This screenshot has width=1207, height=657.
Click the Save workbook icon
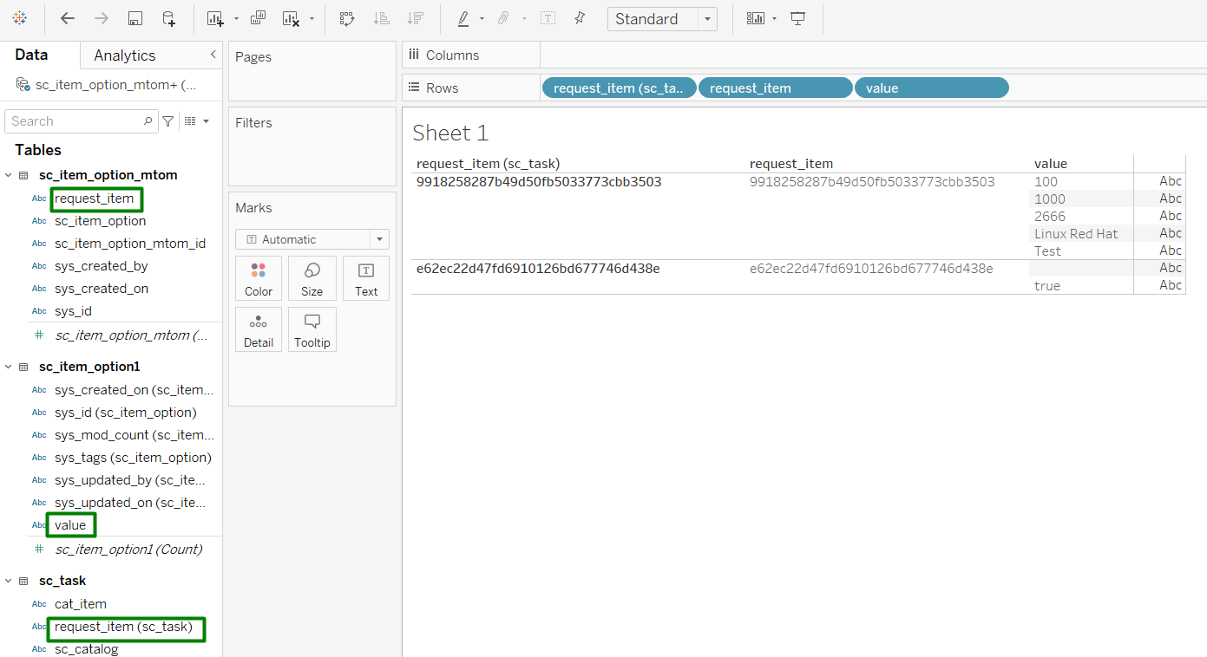pos(135,19)
